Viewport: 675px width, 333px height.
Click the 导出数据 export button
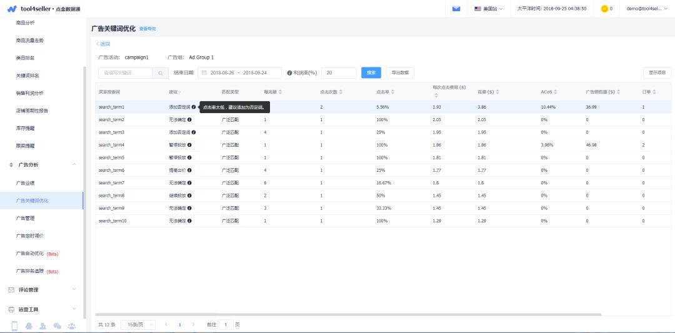[x=400, y=72]
